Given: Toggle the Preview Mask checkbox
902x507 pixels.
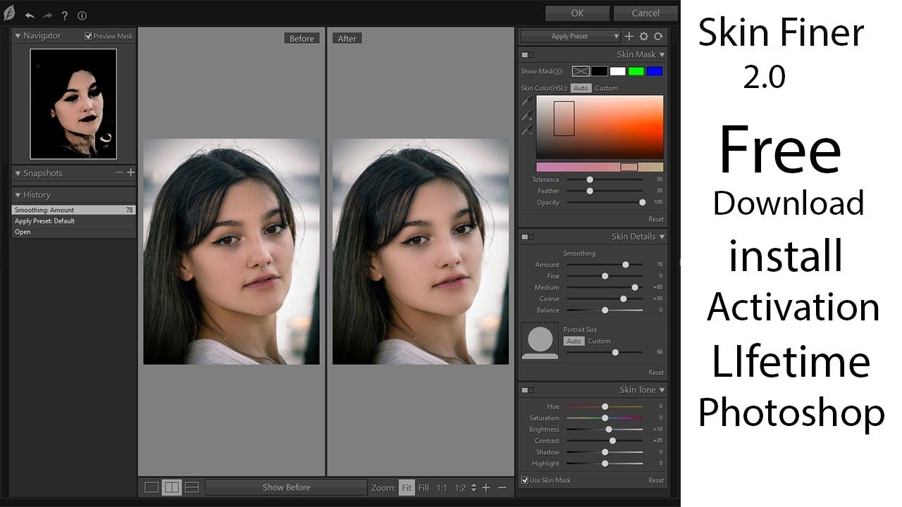Looking at the screenshot, I should (88, 36).
